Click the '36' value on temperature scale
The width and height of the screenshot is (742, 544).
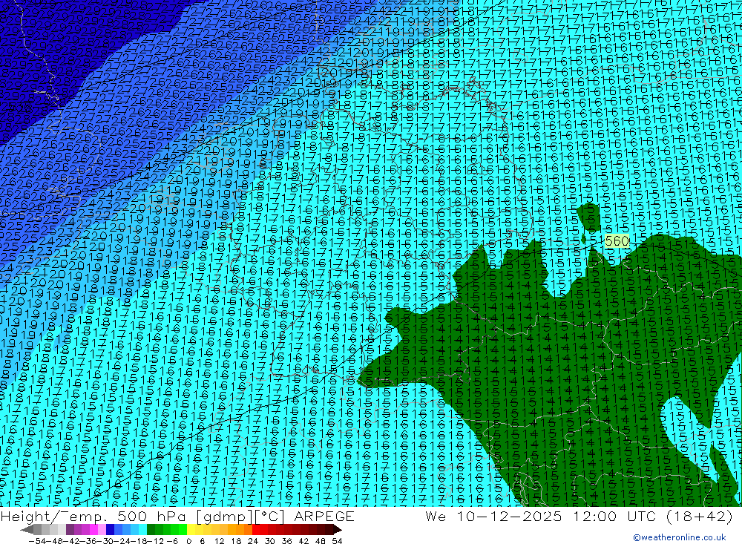click(286, 541)
